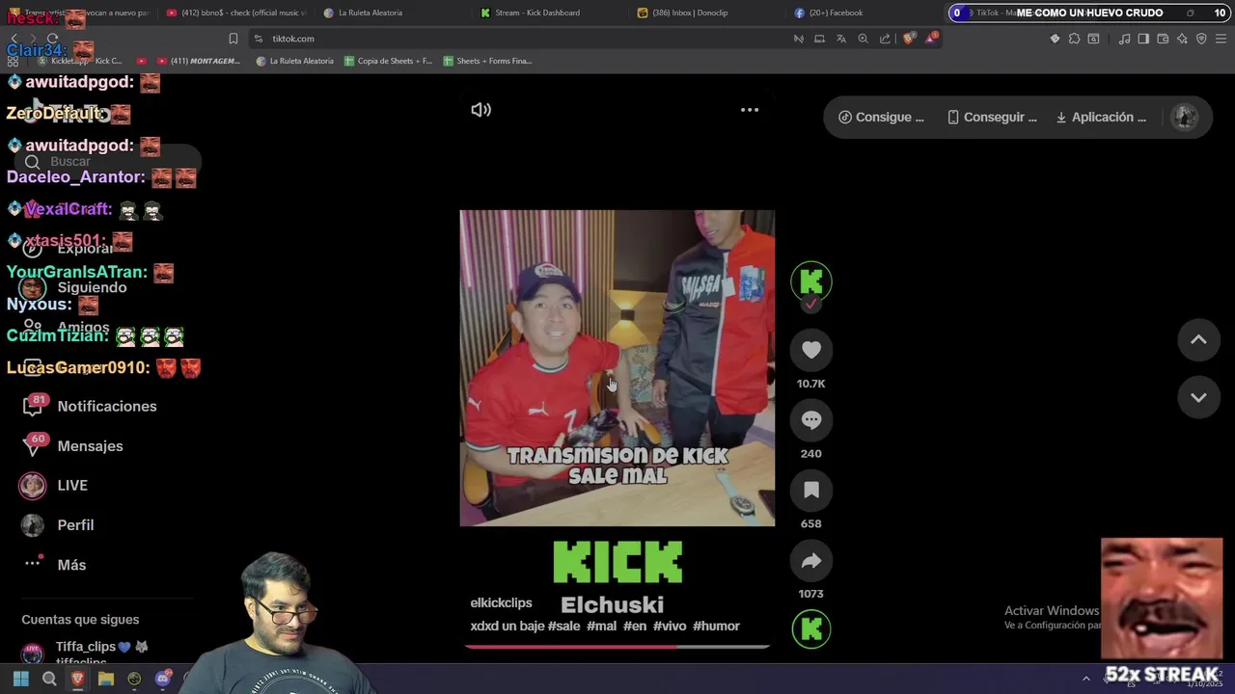
Task: Switch to the bbno$ YouTube tab
Action: tap(236, 13)
